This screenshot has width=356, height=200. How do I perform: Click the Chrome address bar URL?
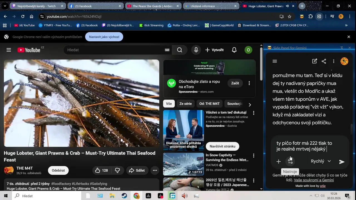[74, 16]
